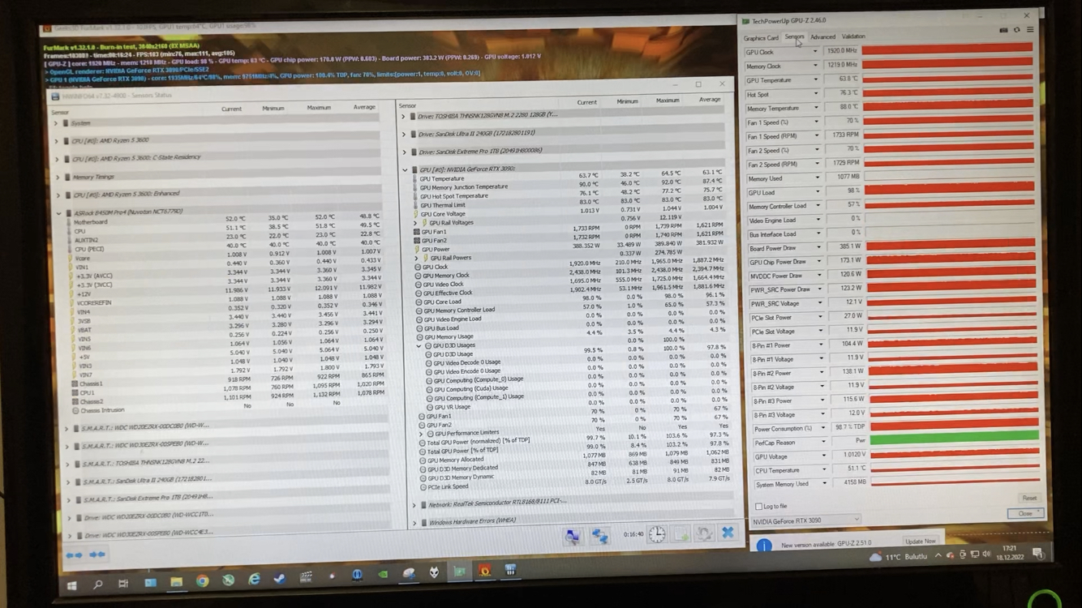Show hidden system tray icons chevron
1082x608 pixels.
(938, 557)
